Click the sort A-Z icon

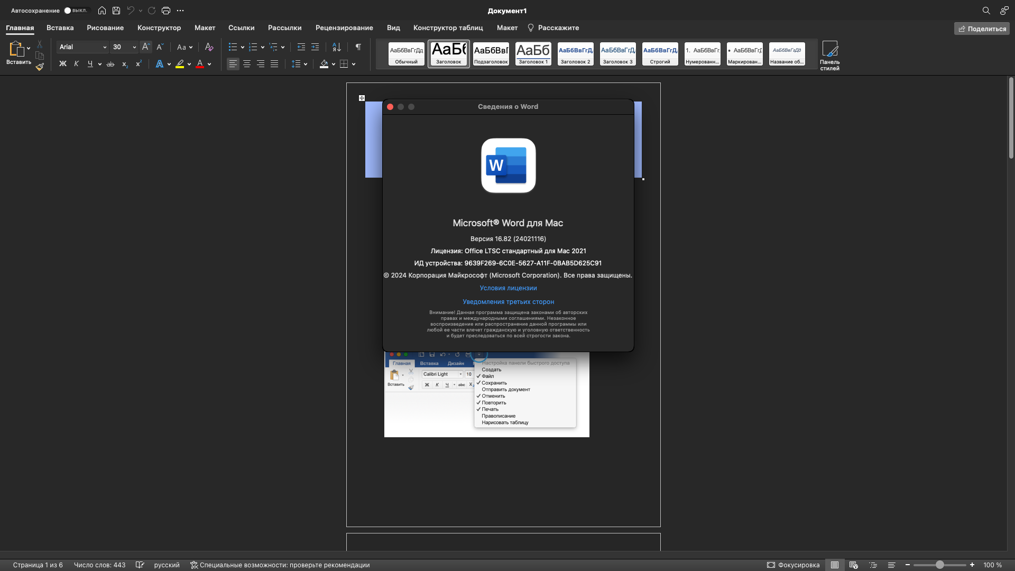[x=337, y=47]
